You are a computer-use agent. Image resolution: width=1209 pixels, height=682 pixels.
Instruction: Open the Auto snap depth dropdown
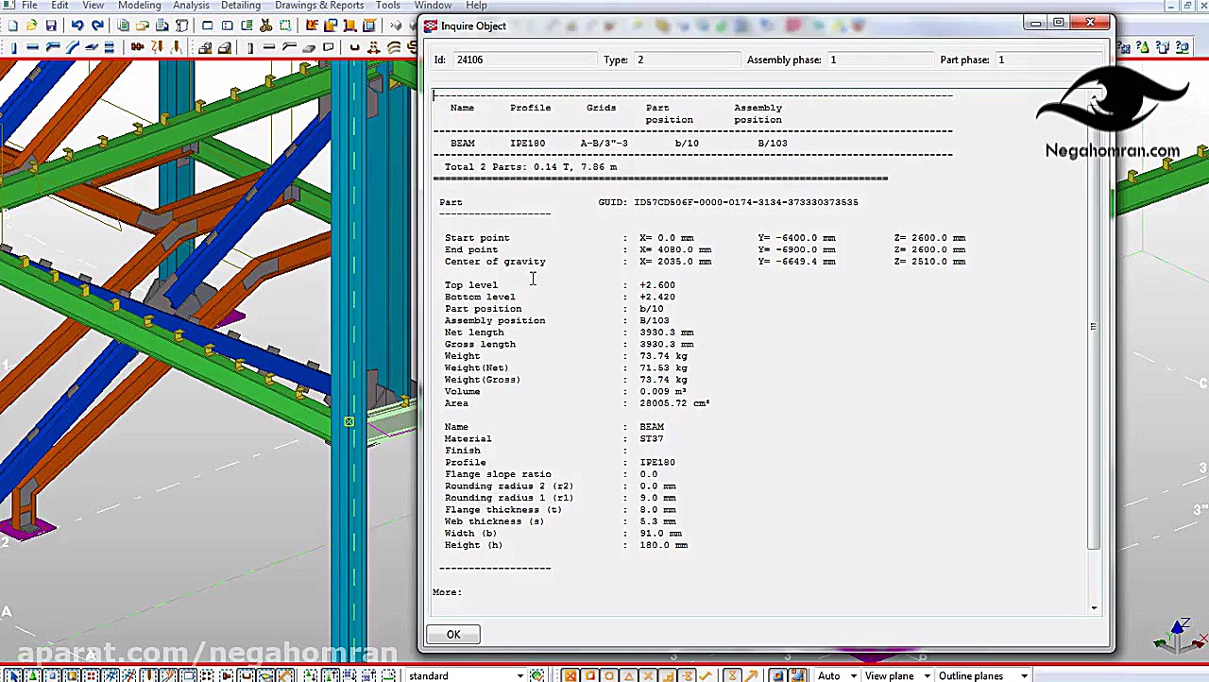pos(838,675)
